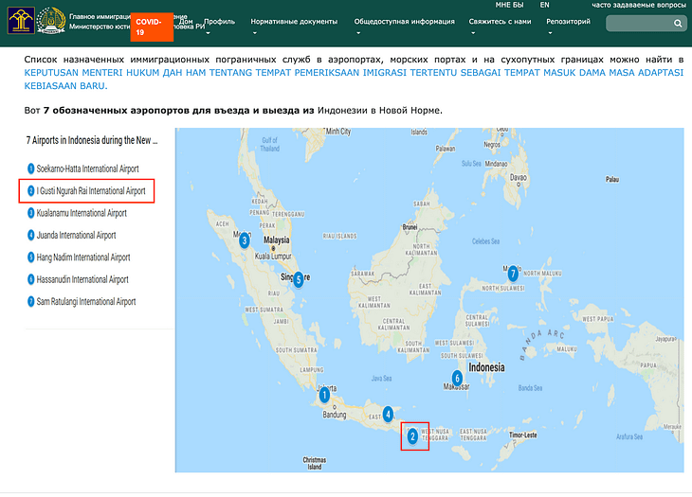
Task: Click map marker 5 near Singapore
Action: [298, 279]
